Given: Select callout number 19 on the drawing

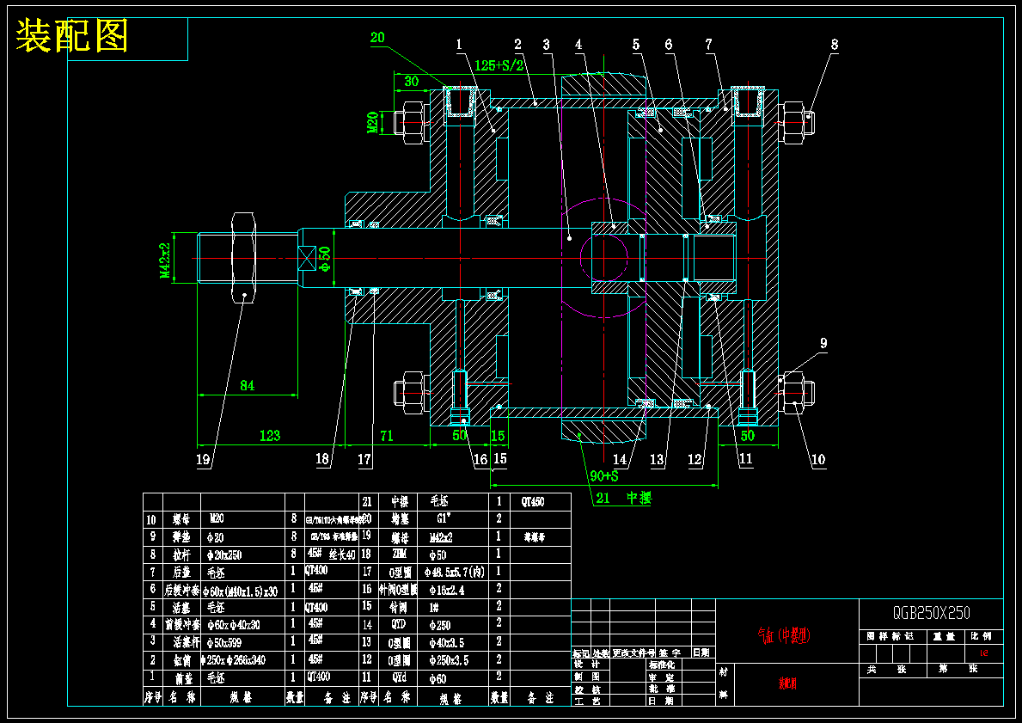Looking at the screenshot, I should (x=204, y=459).
